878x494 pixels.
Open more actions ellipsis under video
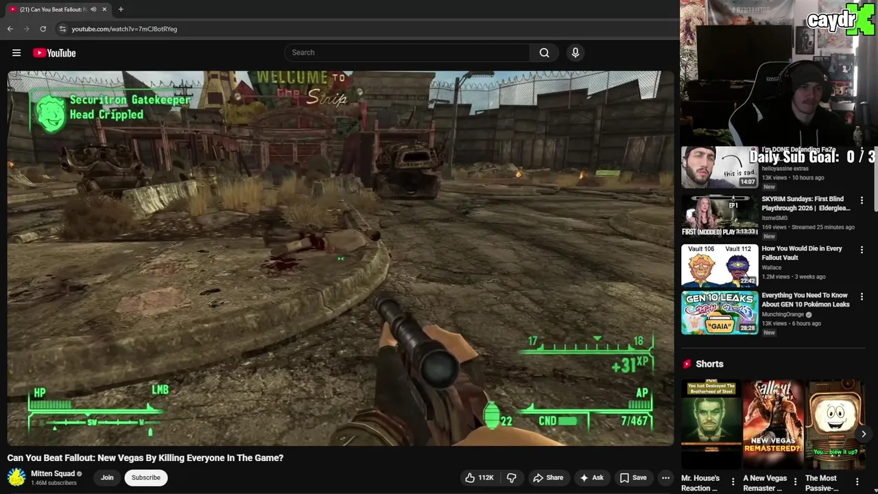(x=665, y=478)
